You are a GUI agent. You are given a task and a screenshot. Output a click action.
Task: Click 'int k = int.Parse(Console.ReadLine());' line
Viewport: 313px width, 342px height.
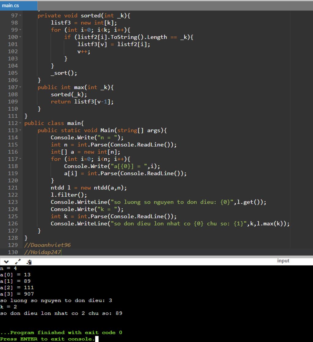pos(114,216)
